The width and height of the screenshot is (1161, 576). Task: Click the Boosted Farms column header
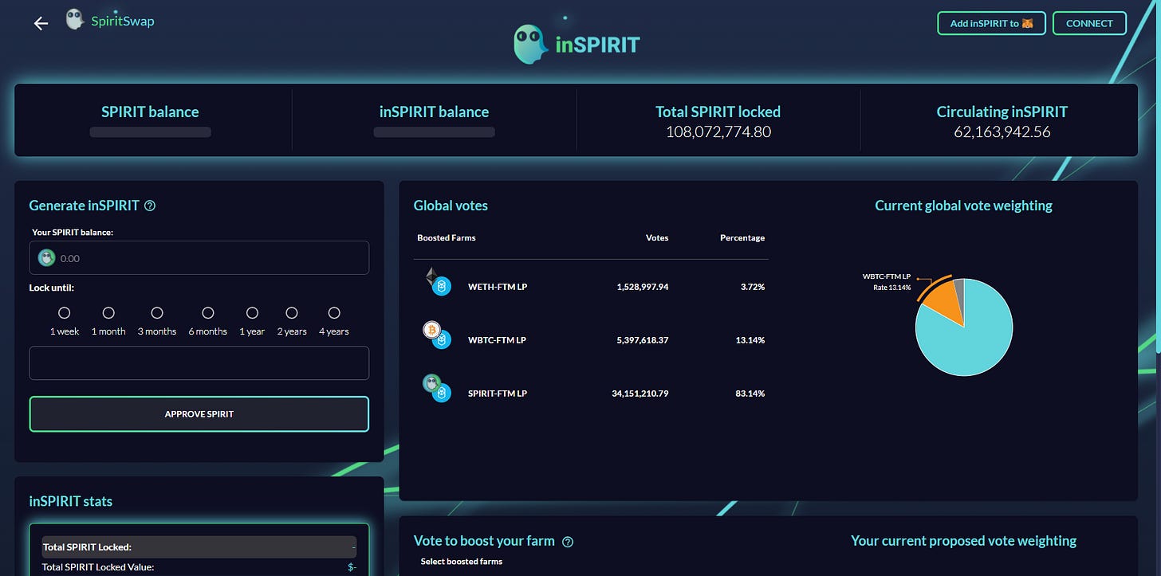click(x=447, y=237)
